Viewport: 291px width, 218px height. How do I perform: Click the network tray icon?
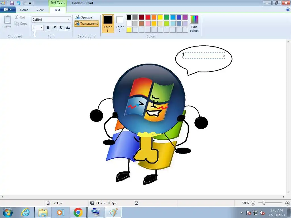[x=255, y=213]
